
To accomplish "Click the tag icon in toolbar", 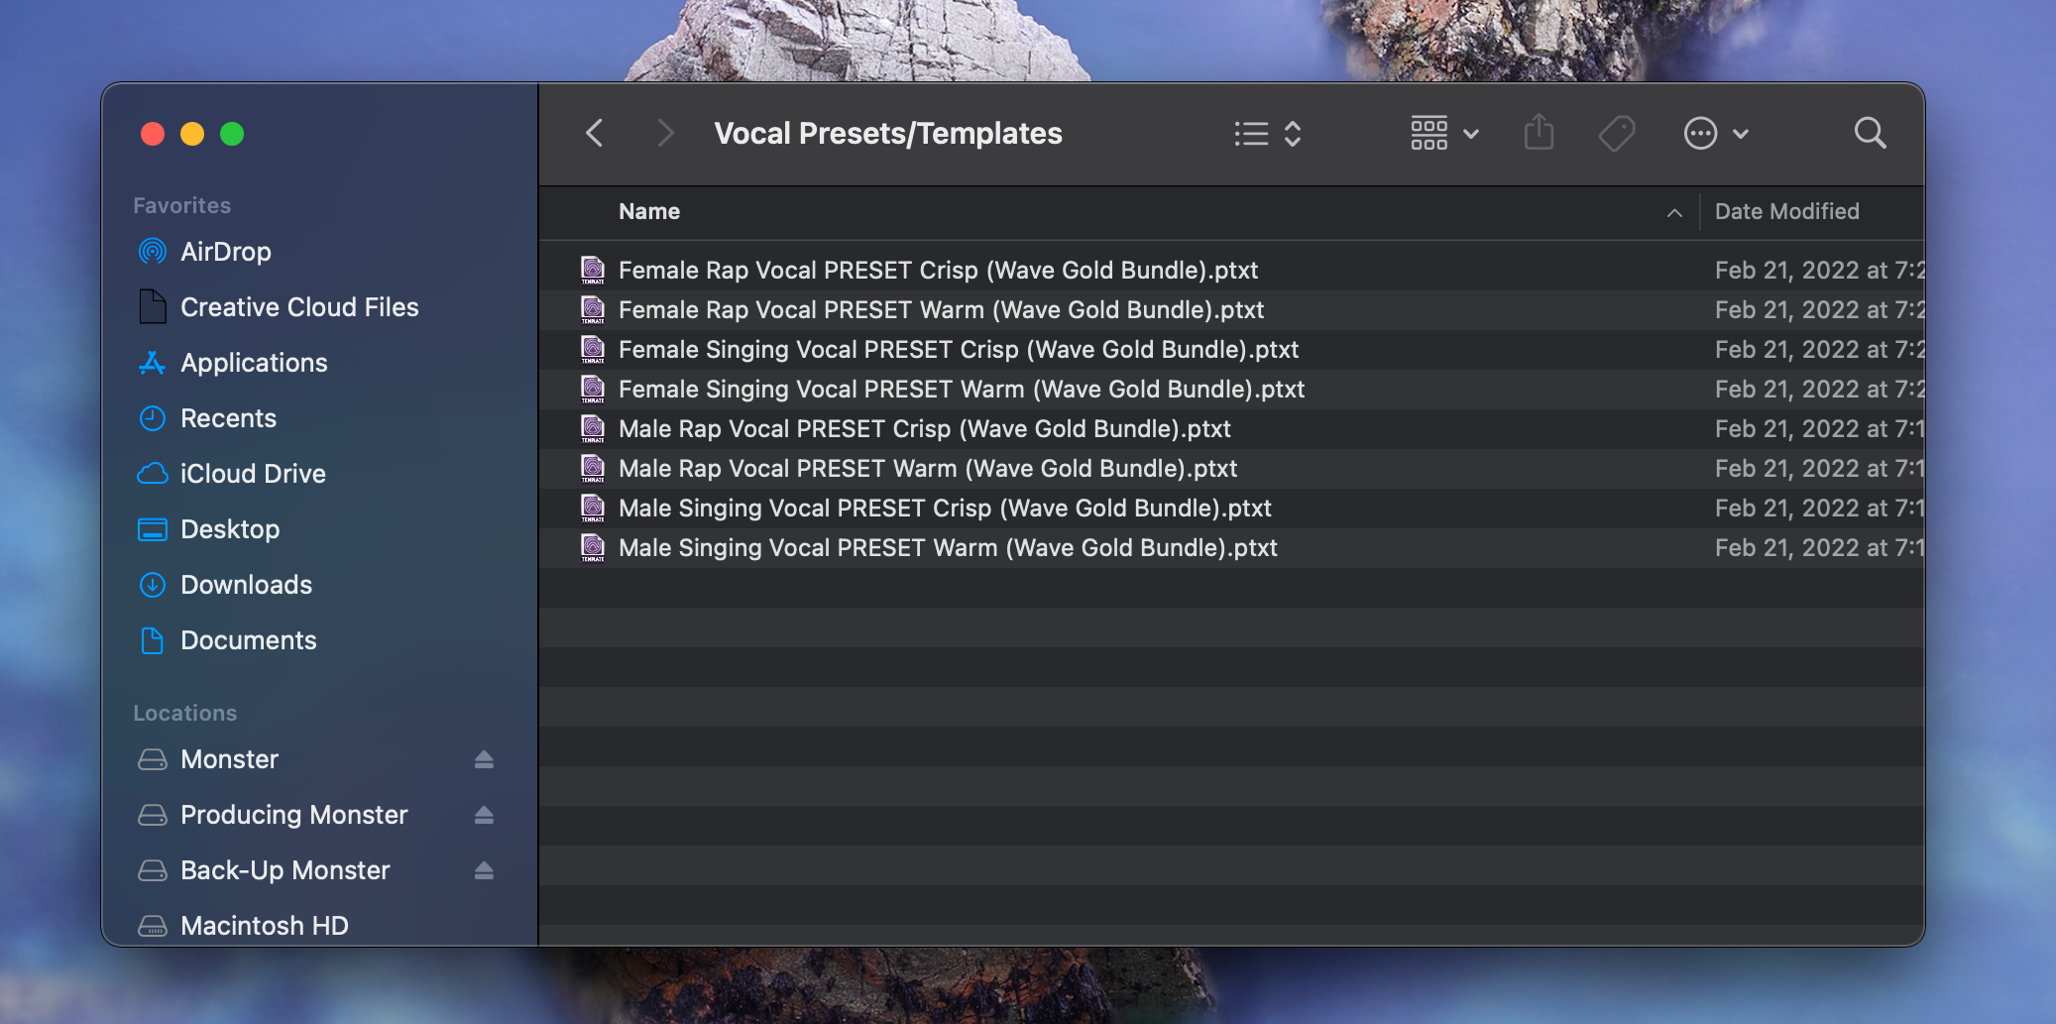I will coord(1616,133).
